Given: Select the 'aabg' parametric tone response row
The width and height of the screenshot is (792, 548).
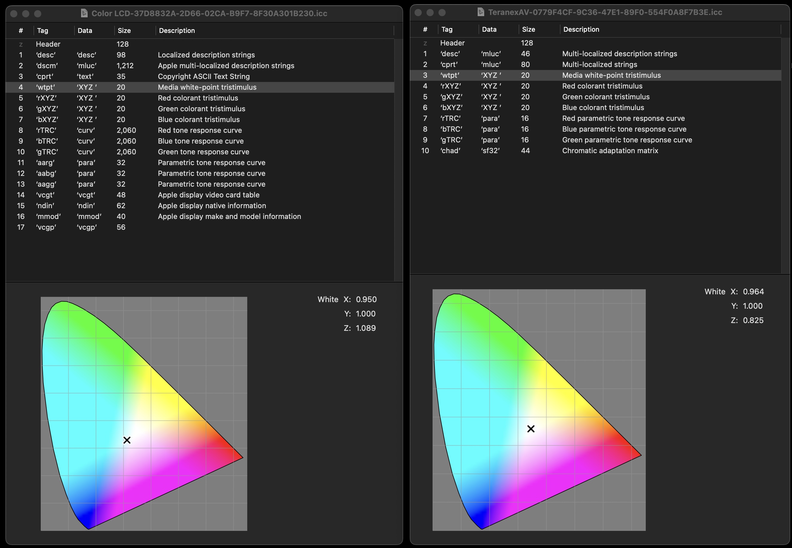Looking at the screenshot, I should coord(200,173).
